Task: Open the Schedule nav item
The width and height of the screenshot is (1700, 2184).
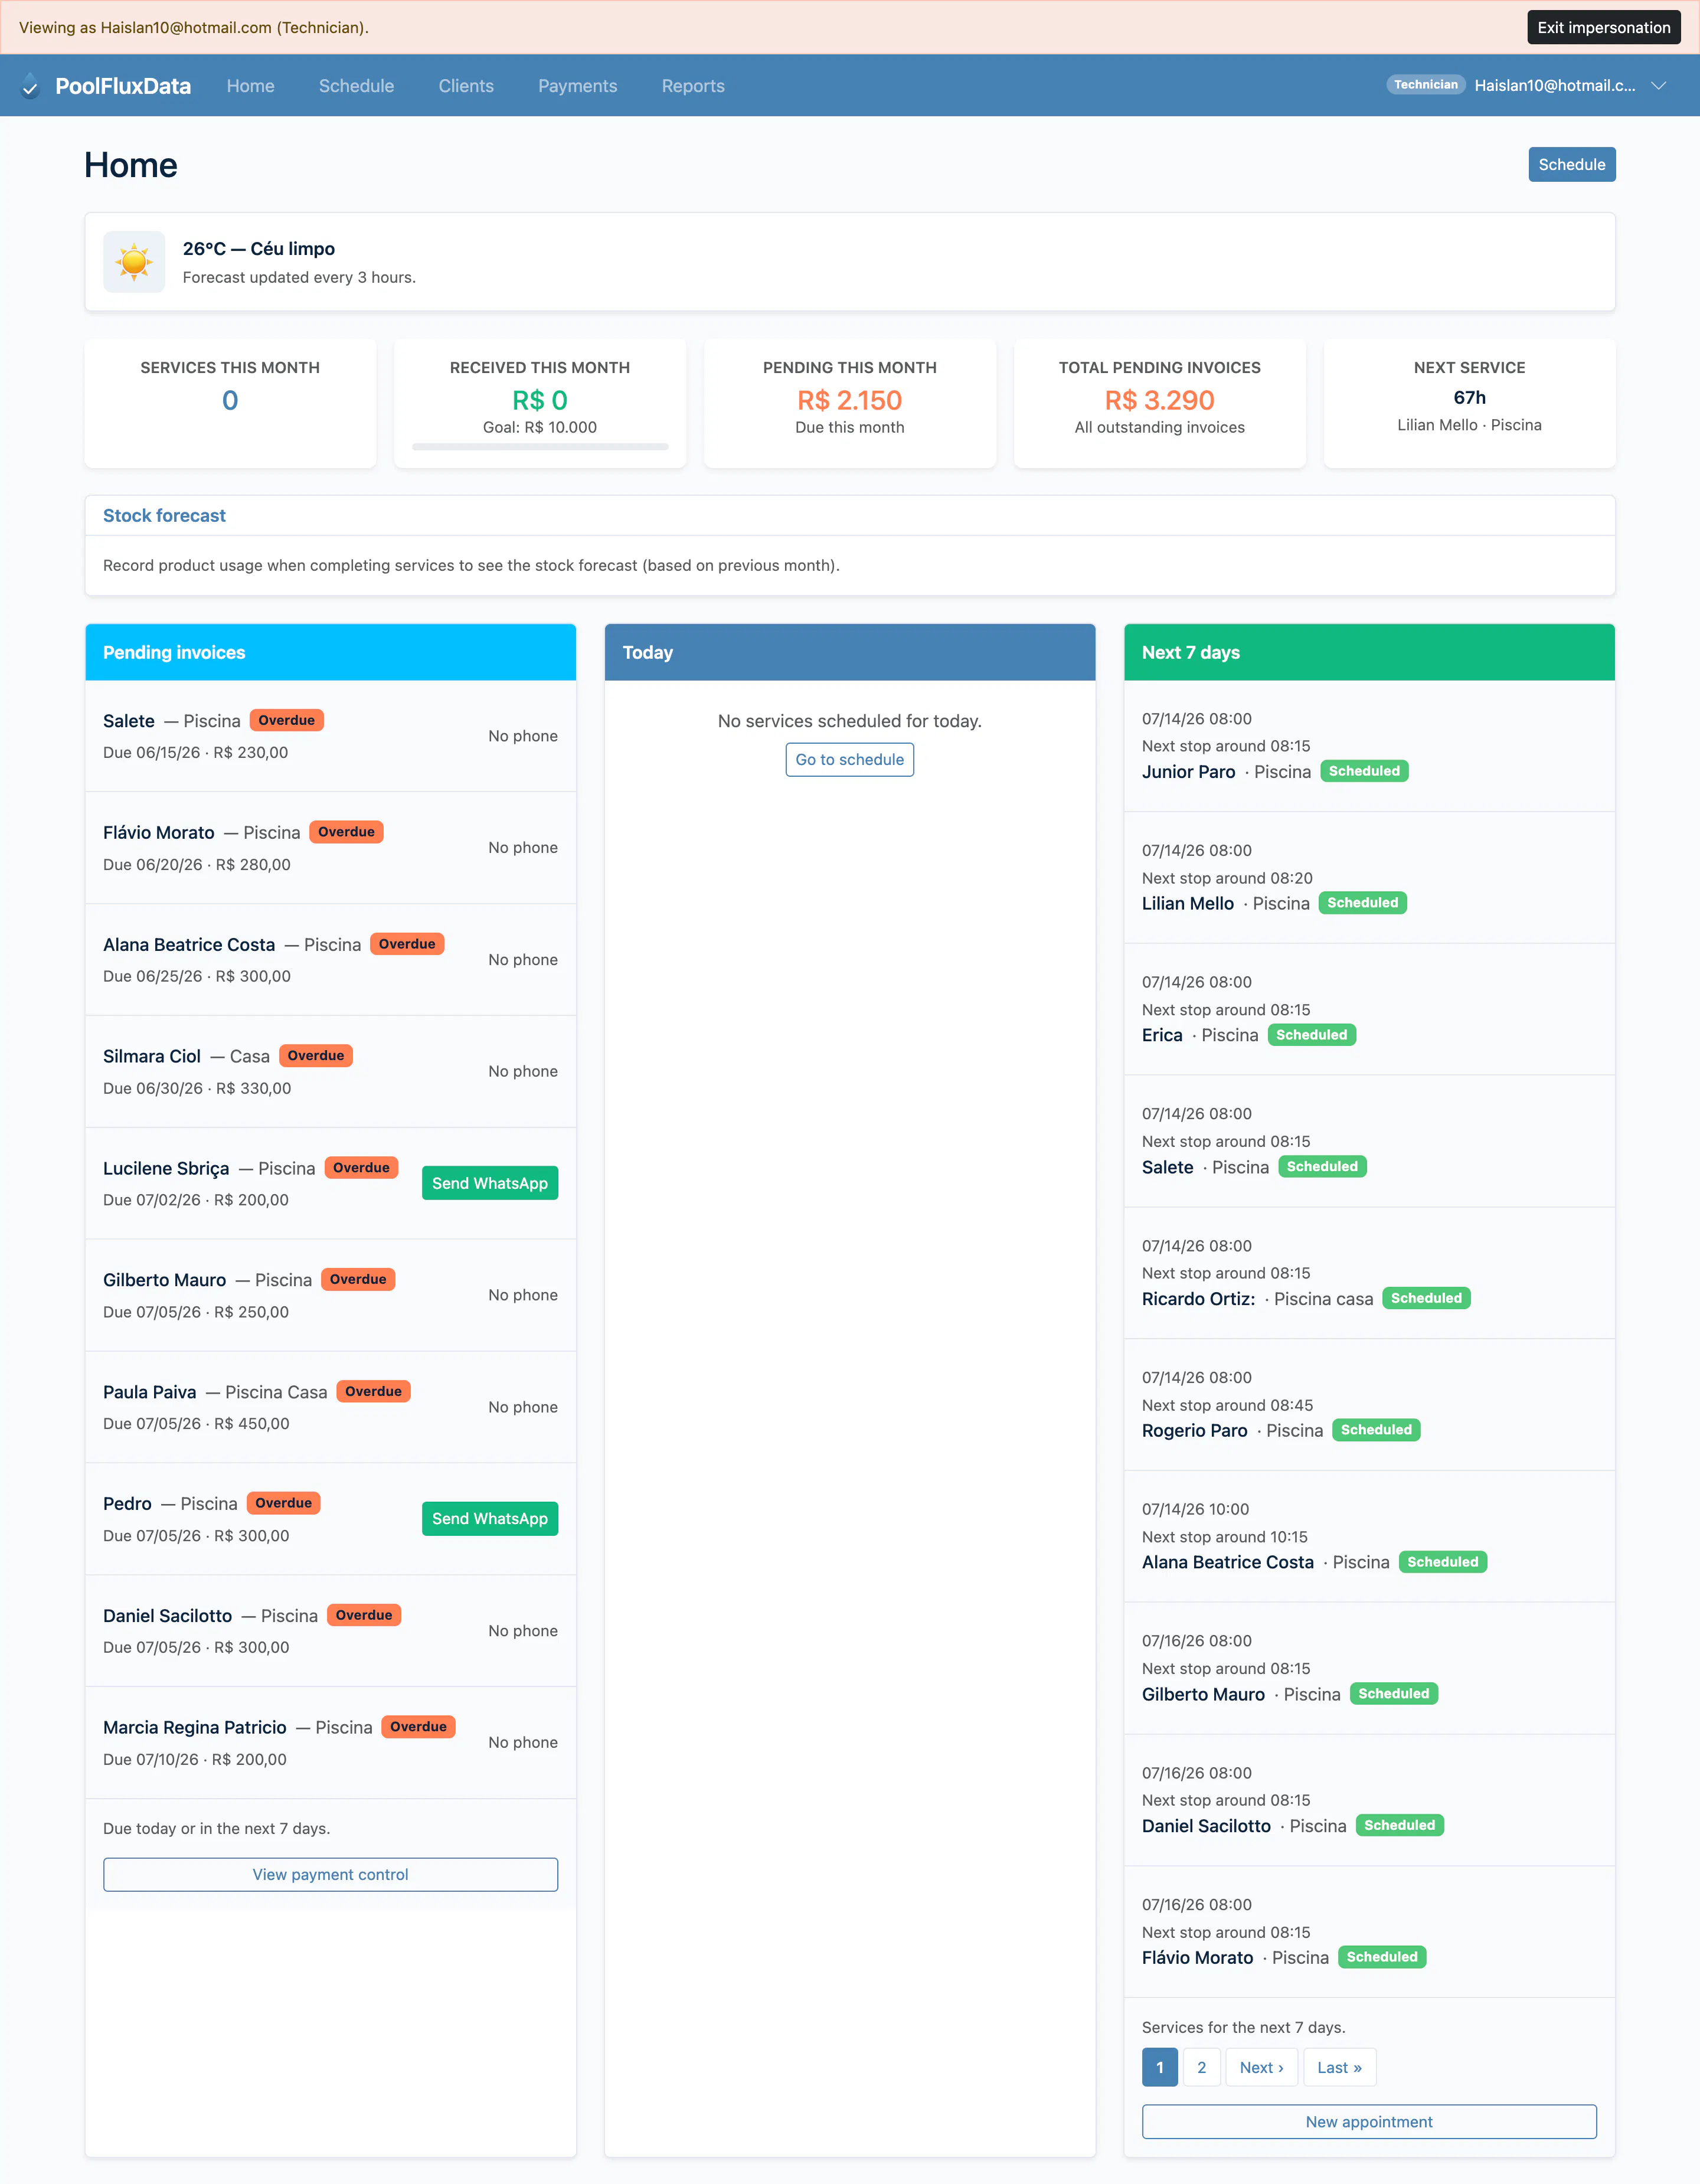Action: pyautogui.click(x=356, y=86)
